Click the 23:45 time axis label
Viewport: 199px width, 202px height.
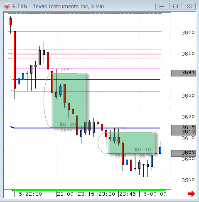[x=128, y=194]
